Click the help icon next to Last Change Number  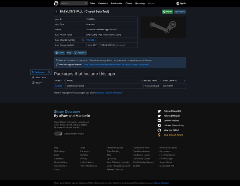(x=83, y=40)
